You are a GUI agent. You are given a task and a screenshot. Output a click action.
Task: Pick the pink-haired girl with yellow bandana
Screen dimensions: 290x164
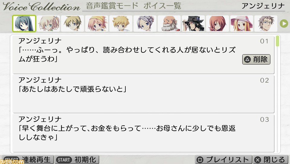point(97,24)
